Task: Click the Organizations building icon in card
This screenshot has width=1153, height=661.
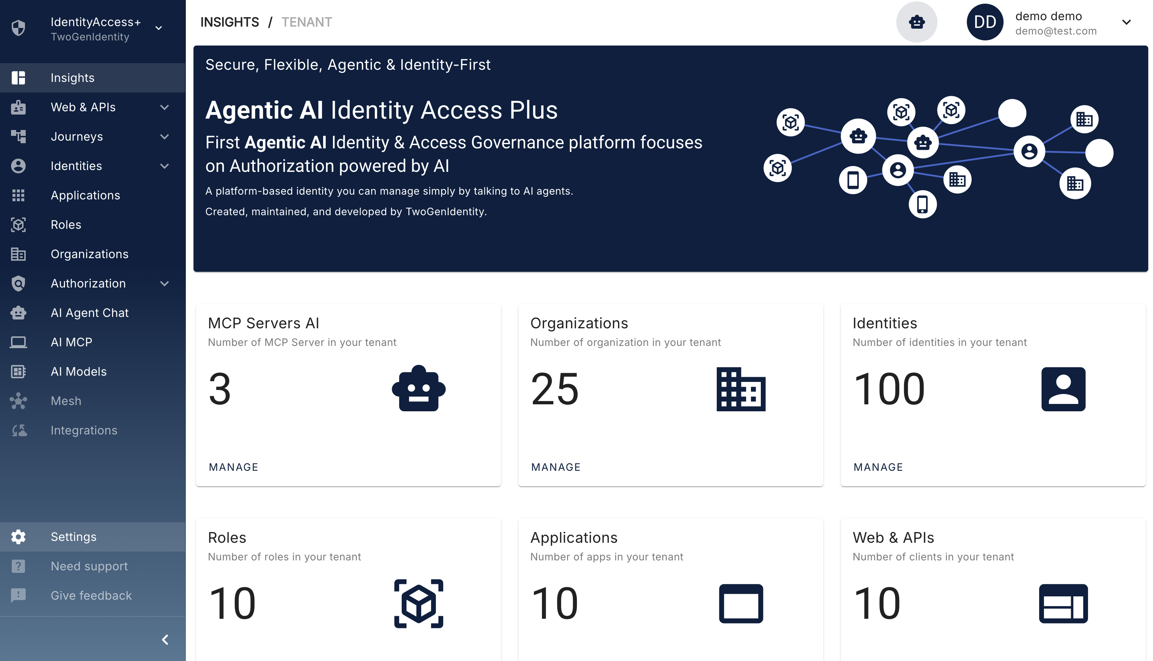Action: [x=740, y=389]
